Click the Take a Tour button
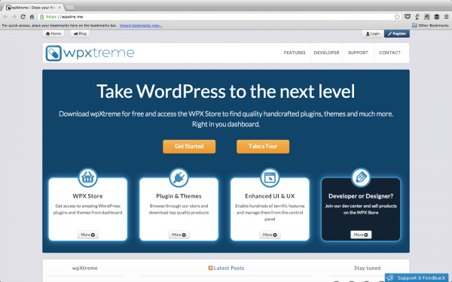The image size is (452, 282). [x=263, y=147]
